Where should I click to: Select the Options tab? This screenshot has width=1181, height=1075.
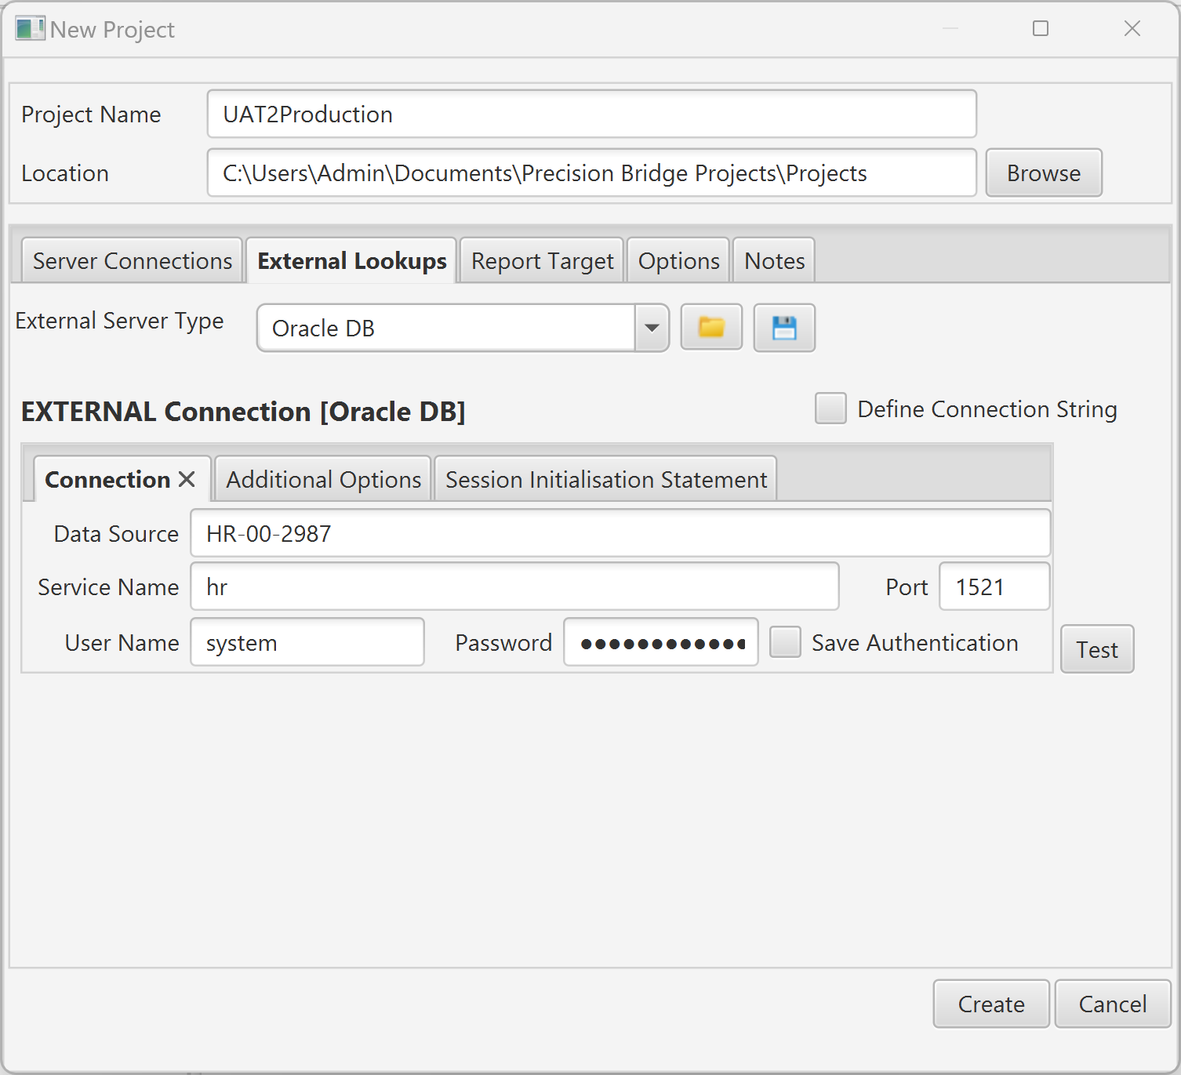click(678, 260)
